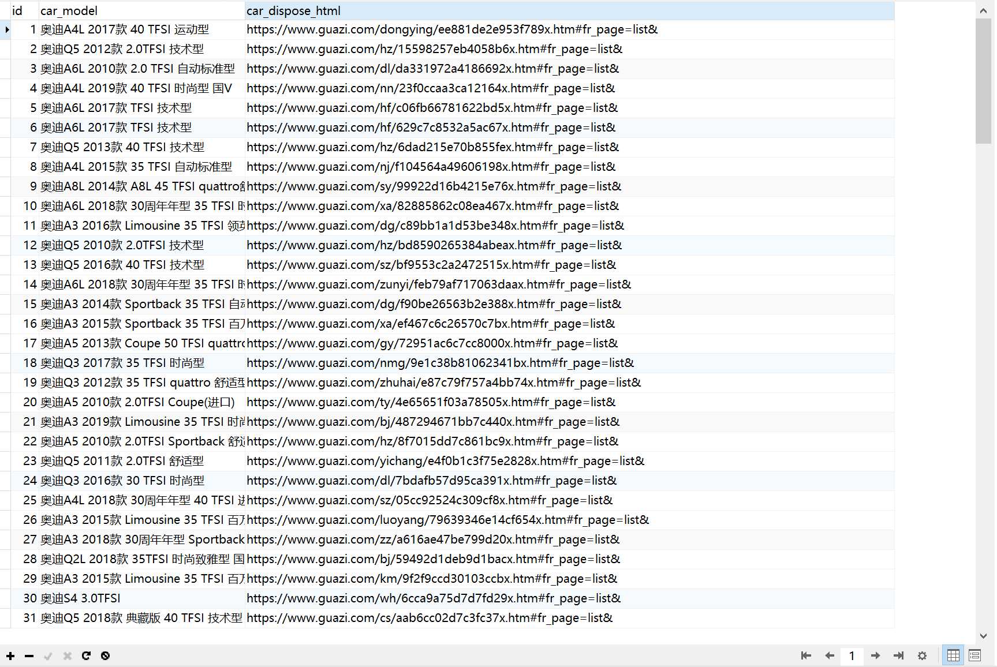Screen dimensions: 997x667
Task: Go to last page arrow icon
Action: coord(898,655)
